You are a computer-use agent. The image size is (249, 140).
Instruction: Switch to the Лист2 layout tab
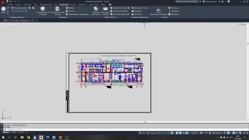(21, 132)
